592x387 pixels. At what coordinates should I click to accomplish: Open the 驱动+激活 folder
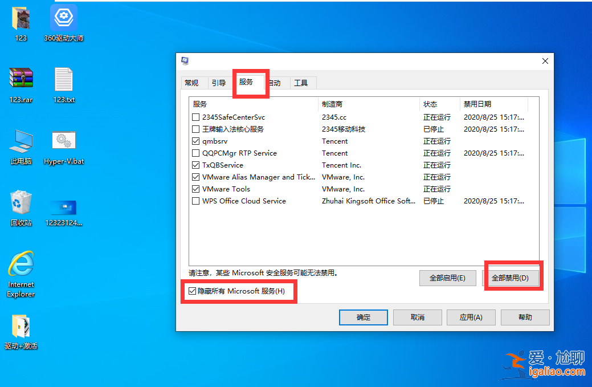click(x=21, y=326)
